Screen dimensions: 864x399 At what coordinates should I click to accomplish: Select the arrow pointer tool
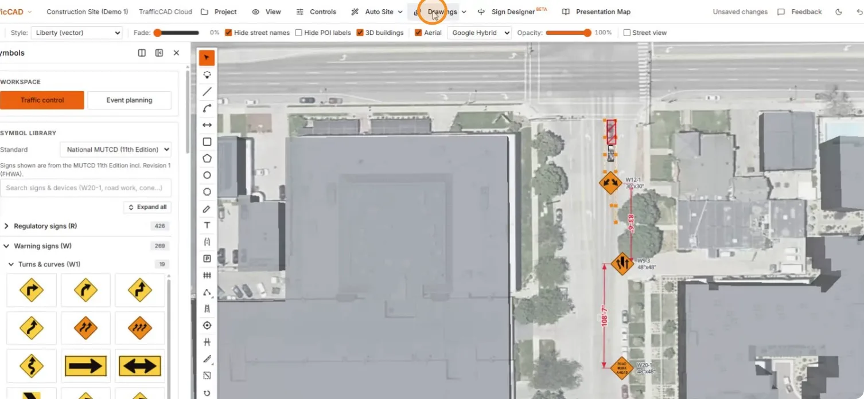[207, 58]
